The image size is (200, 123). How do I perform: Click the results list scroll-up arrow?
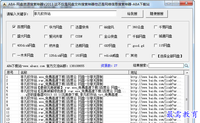click(x=187, y=73)
